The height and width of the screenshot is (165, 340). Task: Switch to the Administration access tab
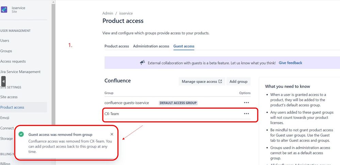(151, 46)
